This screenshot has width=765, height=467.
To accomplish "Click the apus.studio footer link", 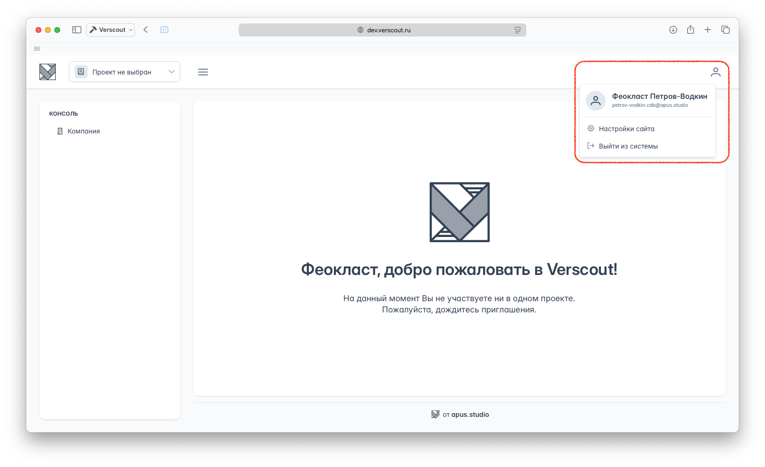I will tap(470, 415).
